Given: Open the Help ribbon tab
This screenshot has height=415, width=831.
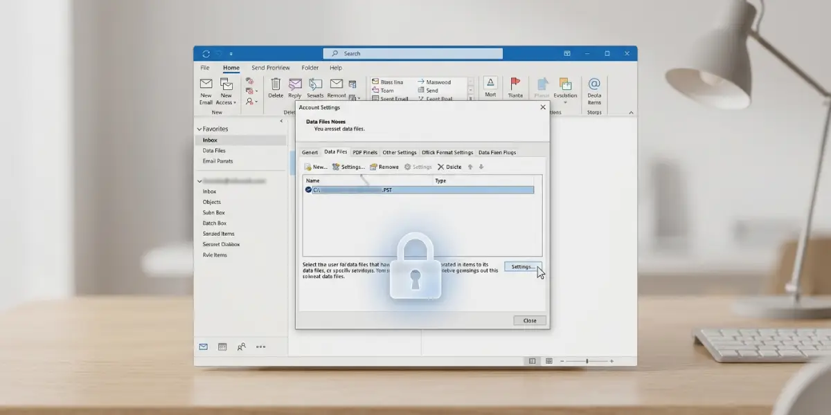Looking at the screenshot, I should (336, 68).
